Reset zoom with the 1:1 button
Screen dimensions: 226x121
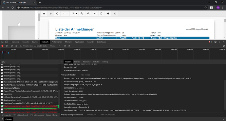pos(95,13)
